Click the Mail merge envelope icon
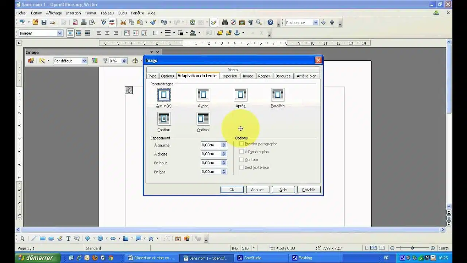 tap(53, 22)
